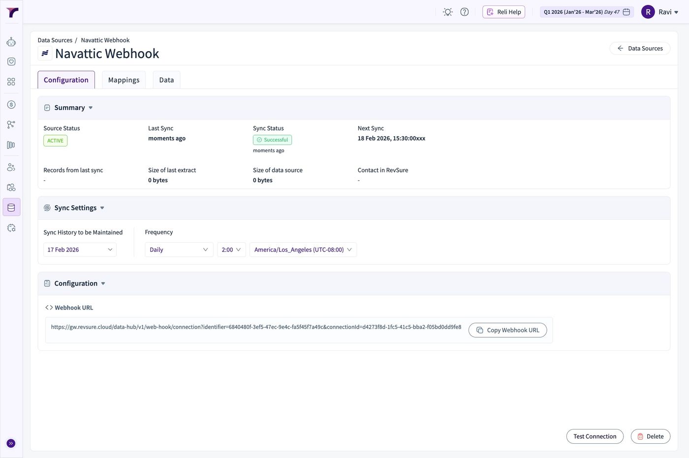Open the America/Los_Angeles timezone dropdown
This screenshot has height=458, width=689.
tap(303, 250)
